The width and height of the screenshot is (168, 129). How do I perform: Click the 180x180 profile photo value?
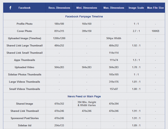59,24
